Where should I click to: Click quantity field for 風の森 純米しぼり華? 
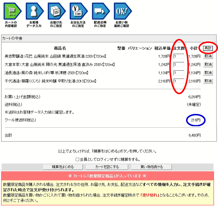(x=179, y=73)
